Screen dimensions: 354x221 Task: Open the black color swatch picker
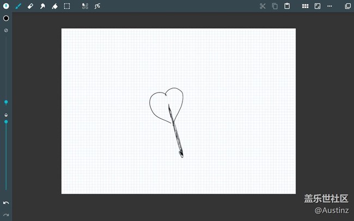tap(6, 18)
